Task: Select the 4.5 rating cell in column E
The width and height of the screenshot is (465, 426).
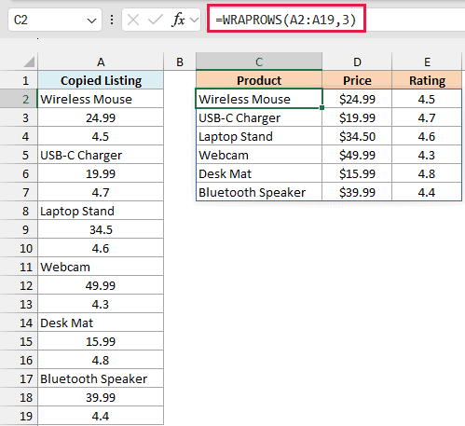Action: pos(427,99)
